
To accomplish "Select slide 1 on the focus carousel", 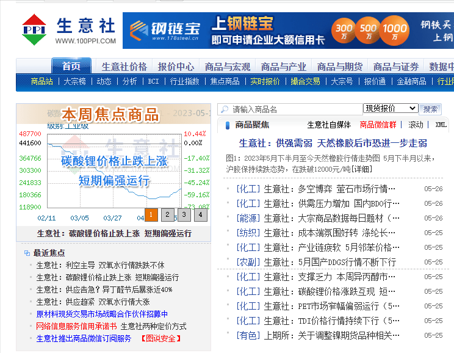I will point(151,214).
